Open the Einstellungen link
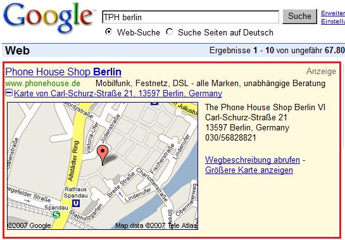This screenshot has width=345, height=240. click(333, 22)
